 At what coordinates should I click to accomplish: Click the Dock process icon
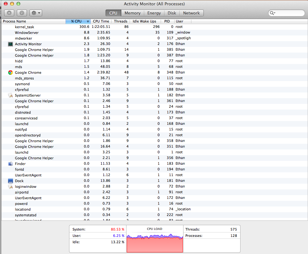pyautogui.click(x=10, y=181)
